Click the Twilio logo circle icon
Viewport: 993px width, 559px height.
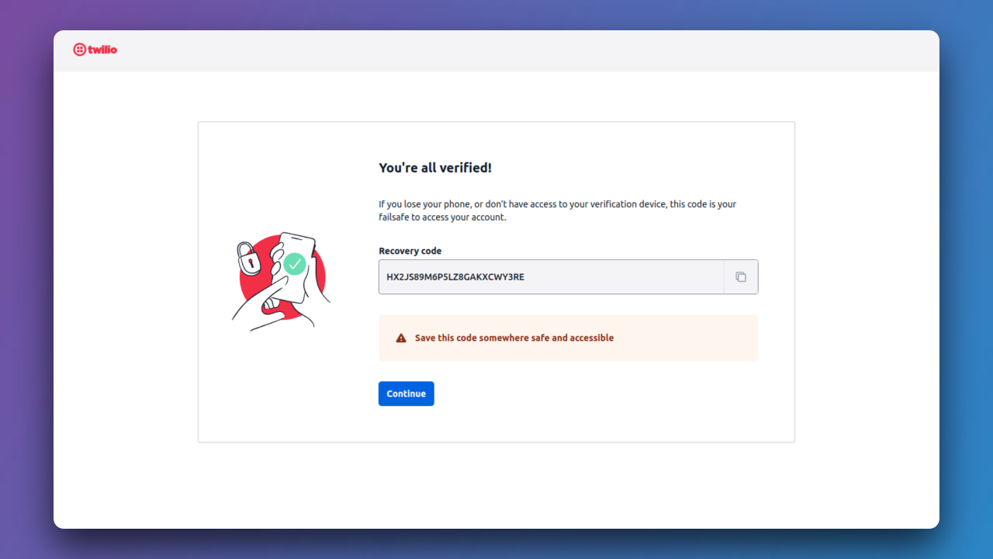pos(79,50)
